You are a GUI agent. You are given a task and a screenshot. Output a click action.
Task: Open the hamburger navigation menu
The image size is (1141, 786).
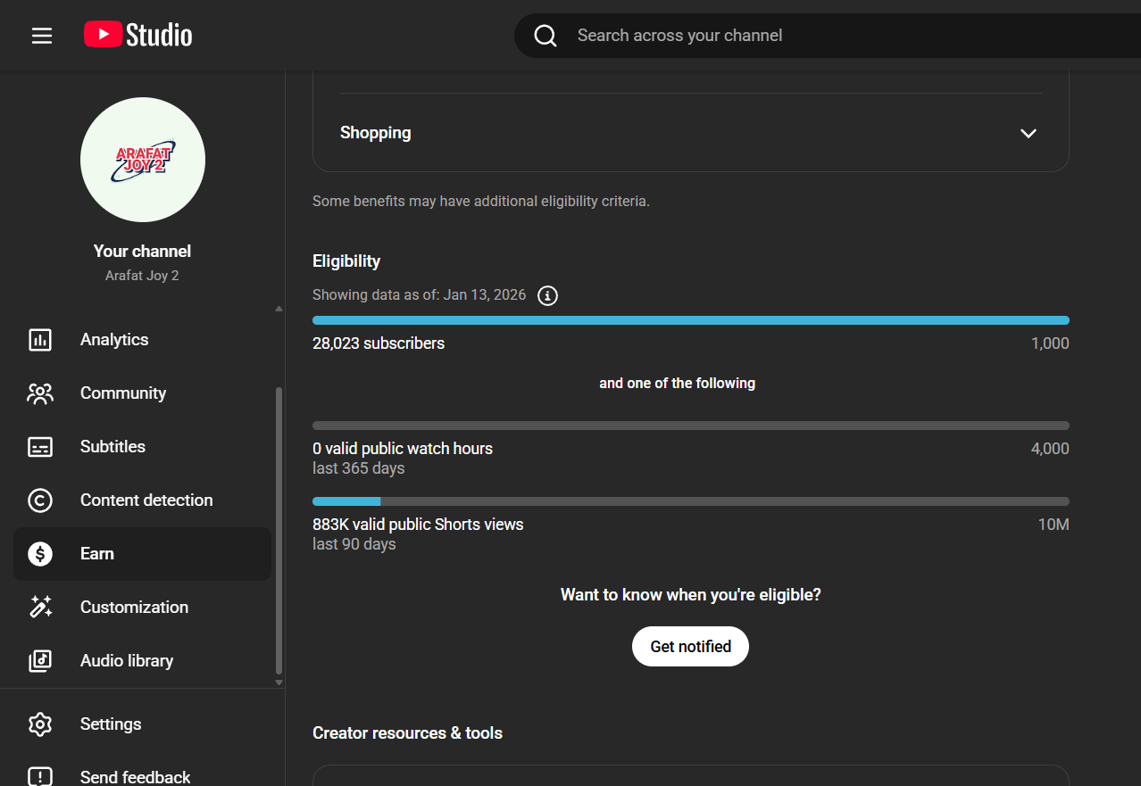point(42,36)
